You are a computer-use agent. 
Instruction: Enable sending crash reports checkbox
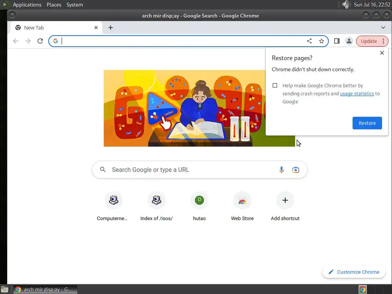[x=275, y=85]
